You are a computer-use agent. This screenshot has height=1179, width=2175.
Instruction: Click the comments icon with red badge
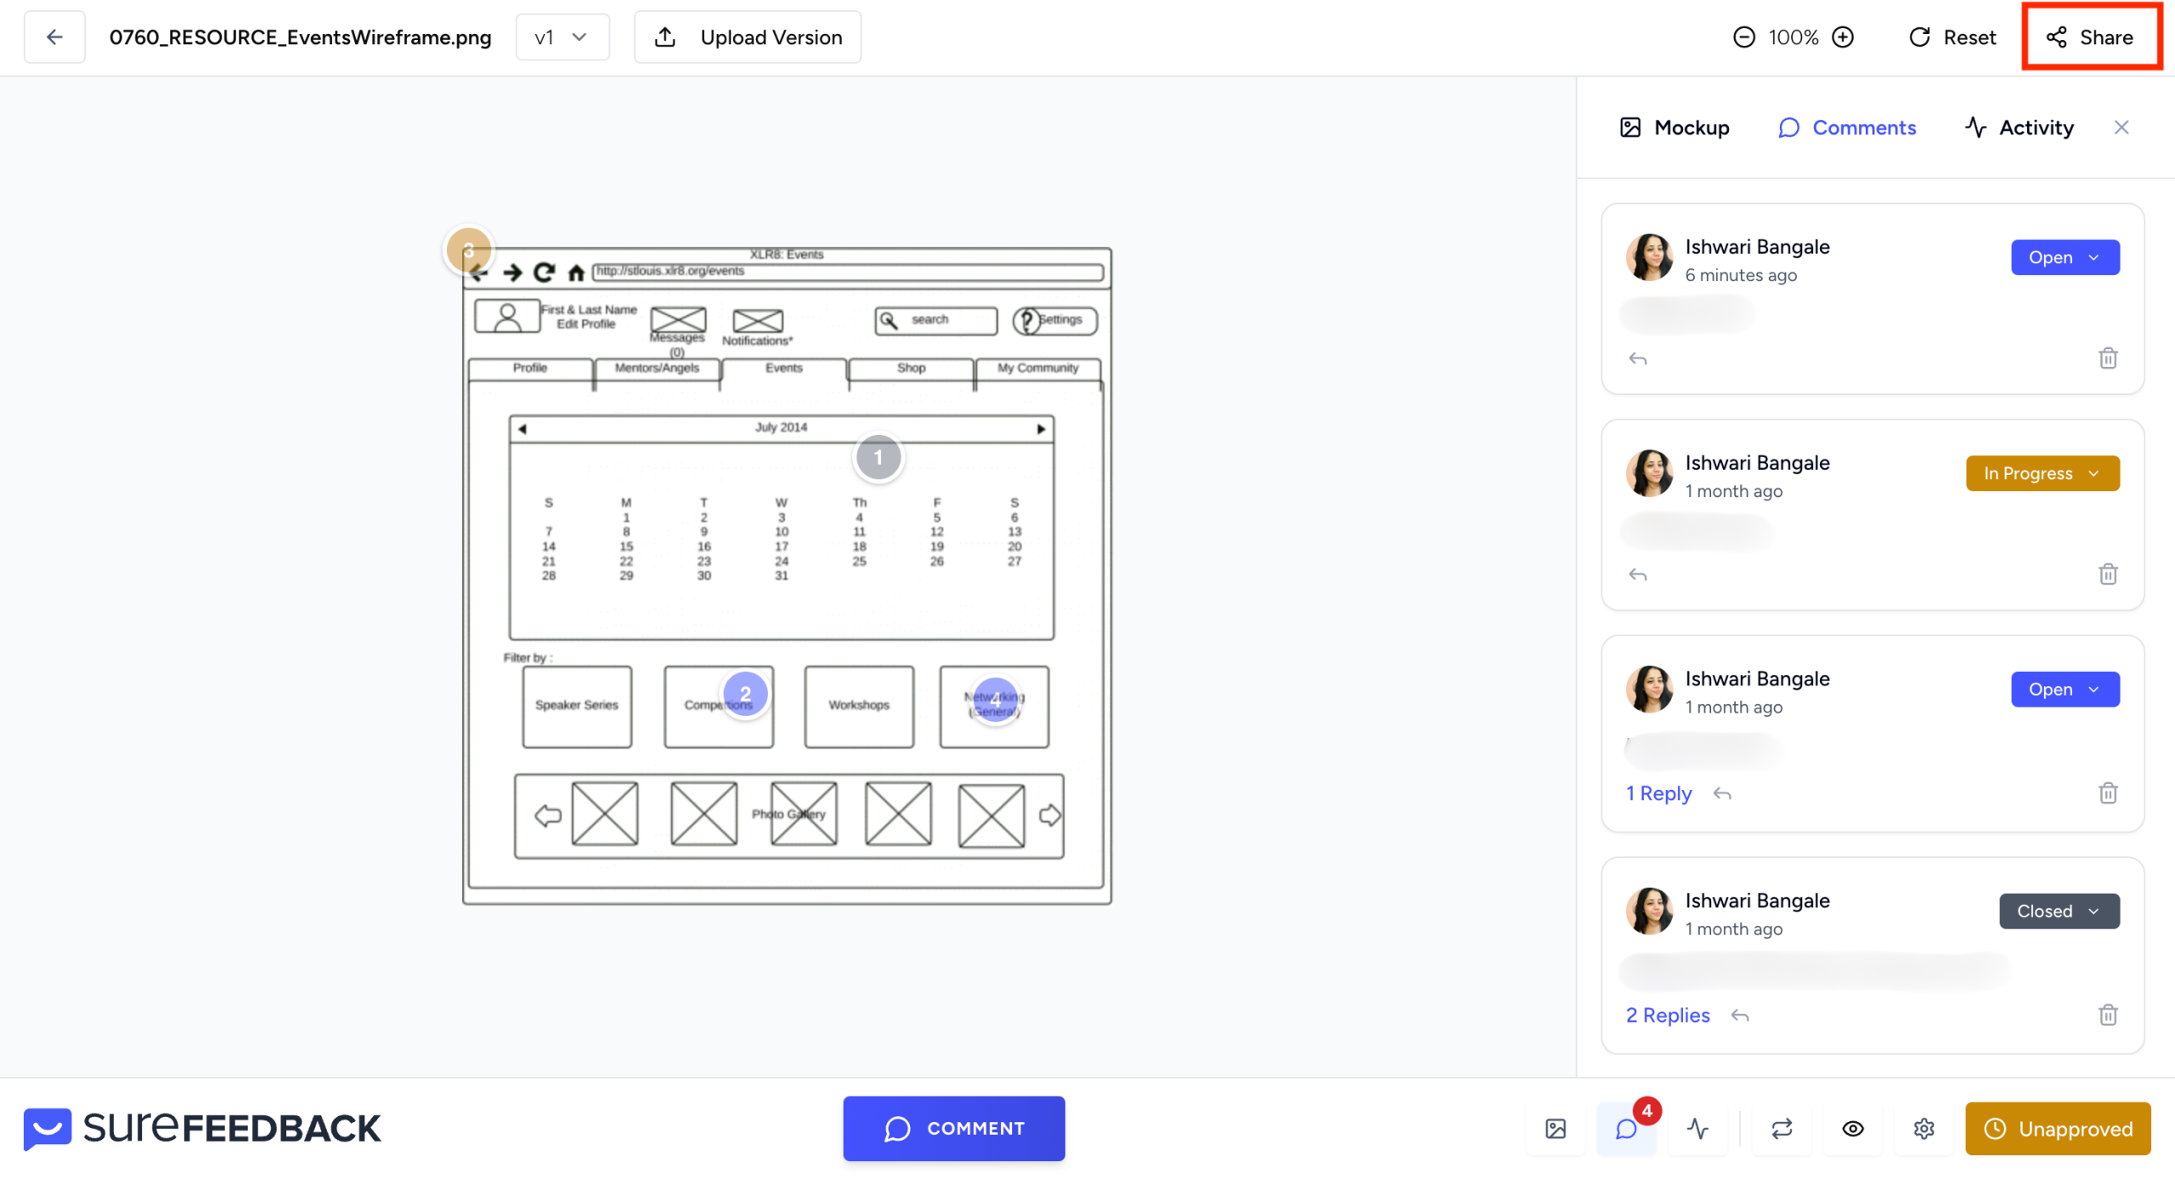coord(1626,1129)
